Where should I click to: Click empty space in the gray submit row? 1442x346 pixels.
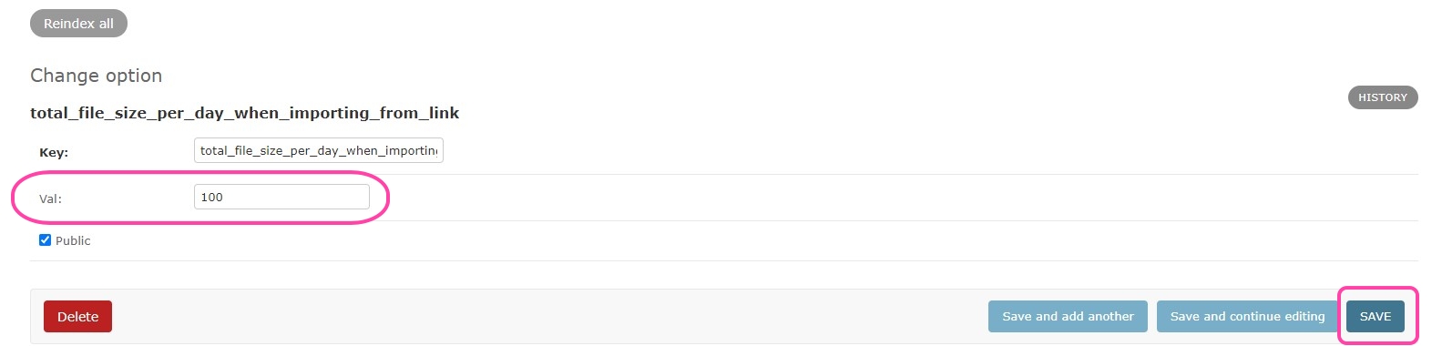tap(547, 316)
